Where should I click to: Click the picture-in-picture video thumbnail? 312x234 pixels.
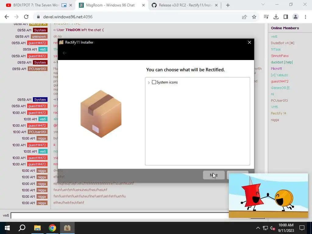pos(268,195)
